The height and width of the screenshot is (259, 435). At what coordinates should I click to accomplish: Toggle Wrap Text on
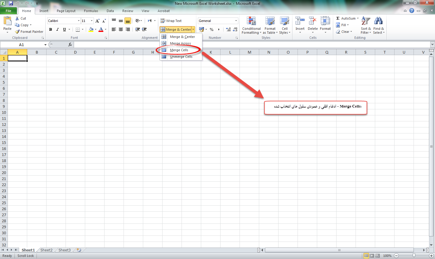pyautogui.click(x=171, y=21)
